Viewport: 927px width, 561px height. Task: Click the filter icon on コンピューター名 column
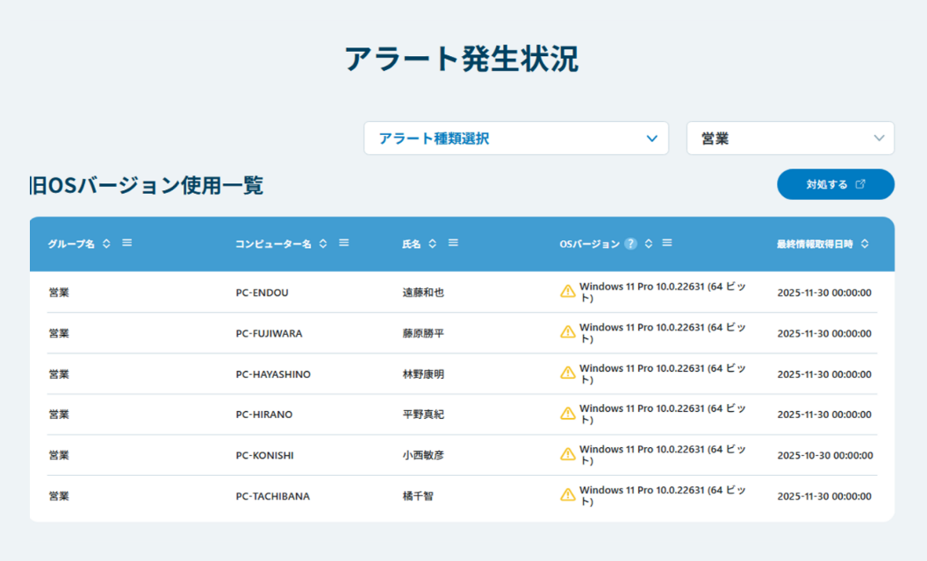343,244
